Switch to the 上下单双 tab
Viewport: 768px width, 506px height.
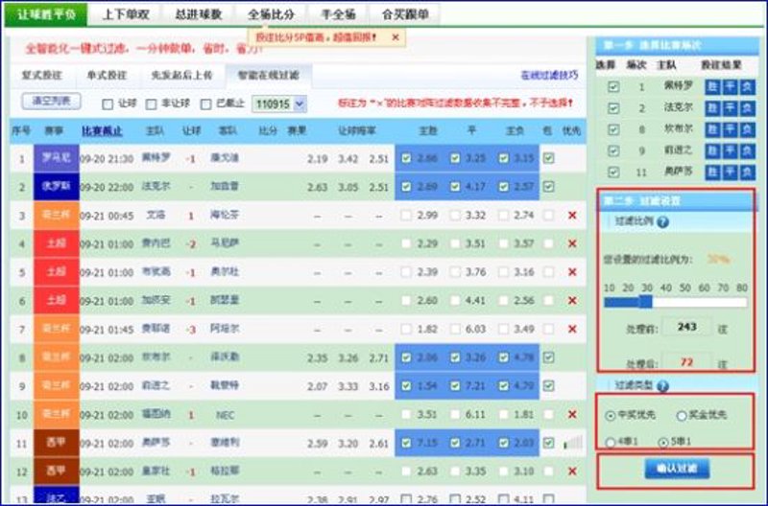(x=126, y=14)
